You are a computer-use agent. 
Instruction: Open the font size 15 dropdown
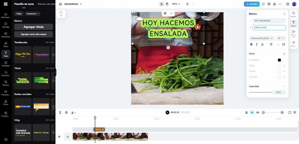pyautogui.click(x=281, y=38)
